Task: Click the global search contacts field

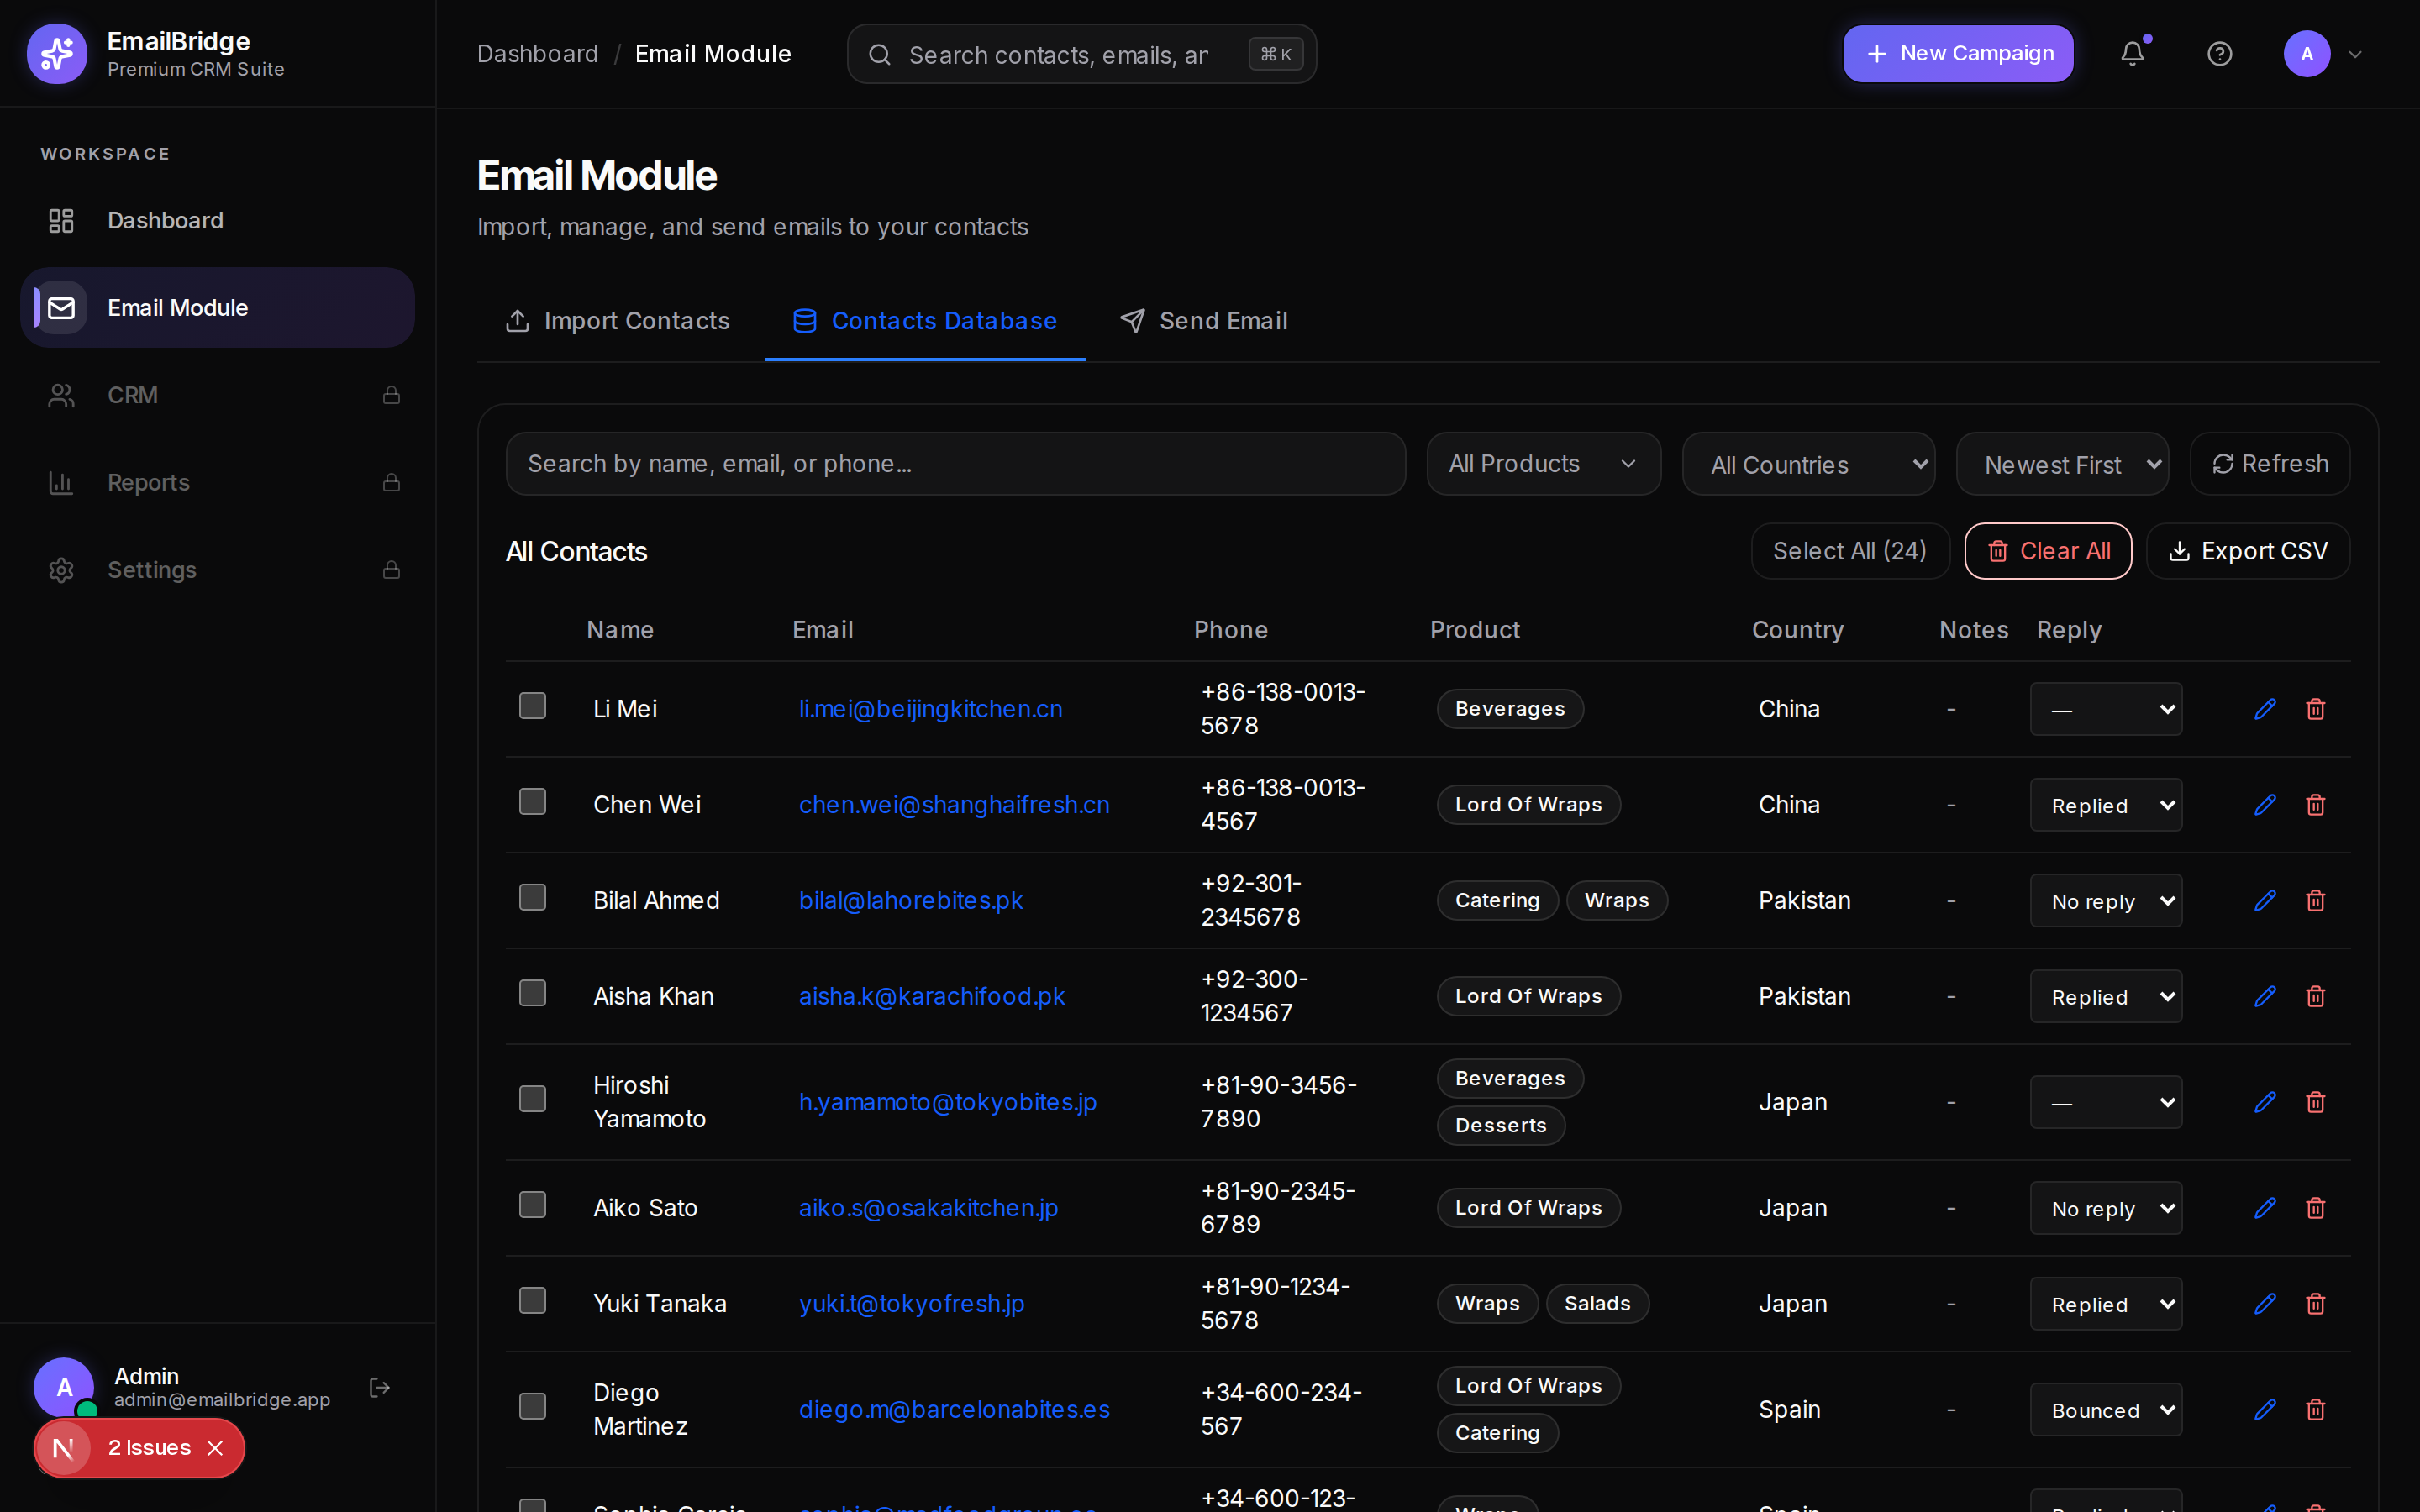Action: pos(1081,54)
